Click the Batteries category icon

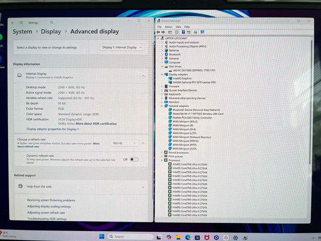coord(166,50)
